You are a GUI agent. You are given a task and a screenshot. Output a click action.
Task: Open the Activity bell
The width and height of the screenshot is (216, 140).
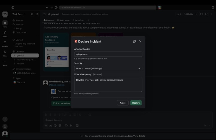[x=5, y=44]
